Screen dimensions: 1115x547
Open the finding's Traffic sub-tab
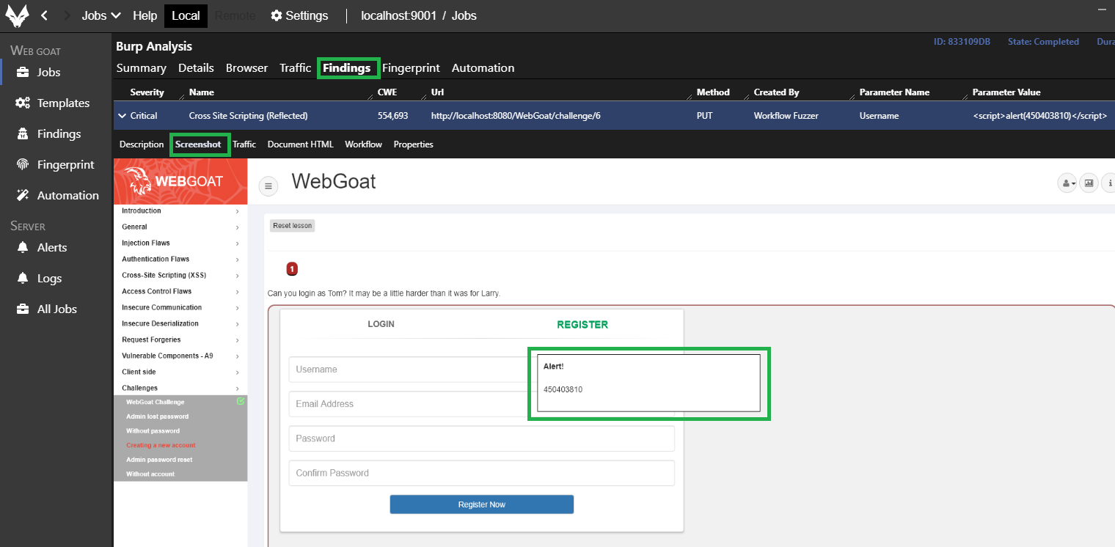[244, 144]
